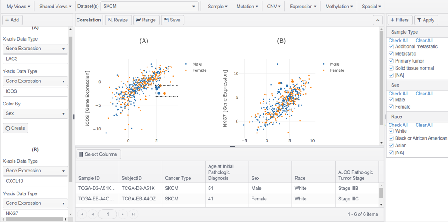Click Check All under Sample Type
Screen dimensions: 448x224
click(398, 41)
